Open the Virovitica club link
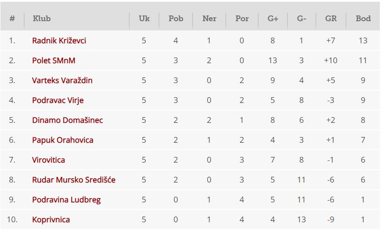 point(48,160)
